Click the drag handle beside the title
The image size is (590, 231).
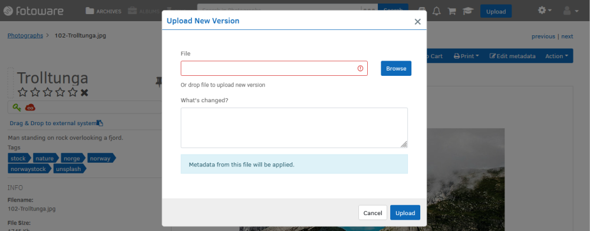click(11, 82)
